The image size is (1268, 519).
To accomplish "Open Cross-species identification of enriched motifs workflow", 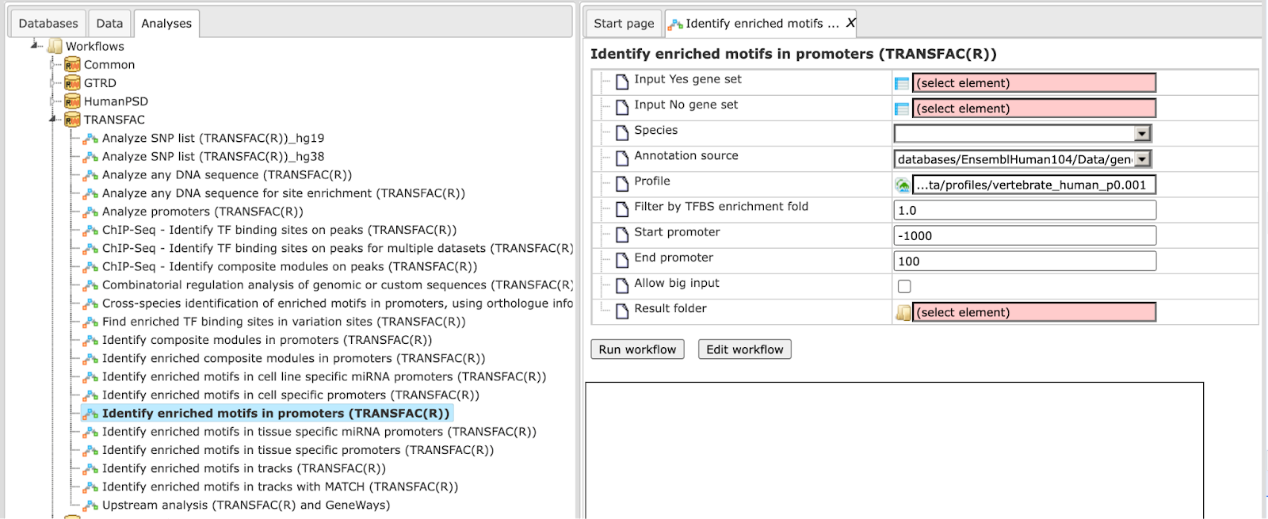I will coord(338,303).
